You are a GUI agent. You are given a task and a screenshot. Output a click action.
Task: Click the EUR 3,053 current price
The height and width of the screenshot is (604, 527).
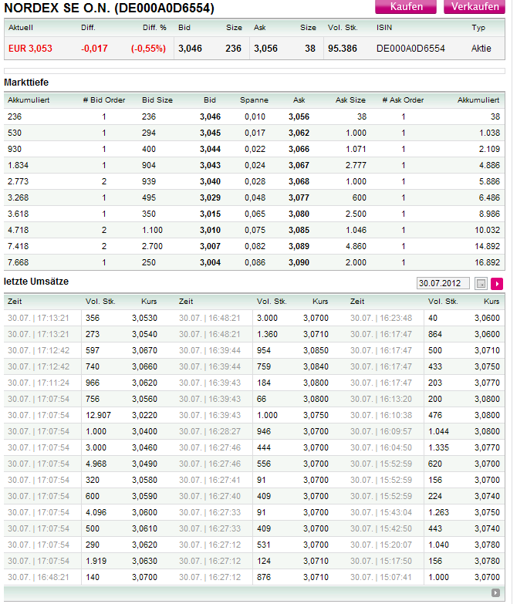(30, 49)
